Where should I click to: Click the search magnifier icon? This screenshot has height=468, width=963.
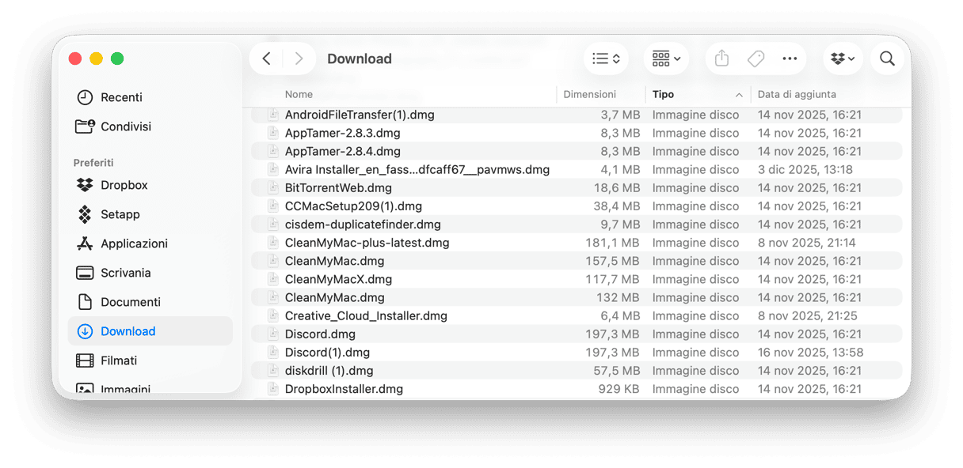pos(887,58)
